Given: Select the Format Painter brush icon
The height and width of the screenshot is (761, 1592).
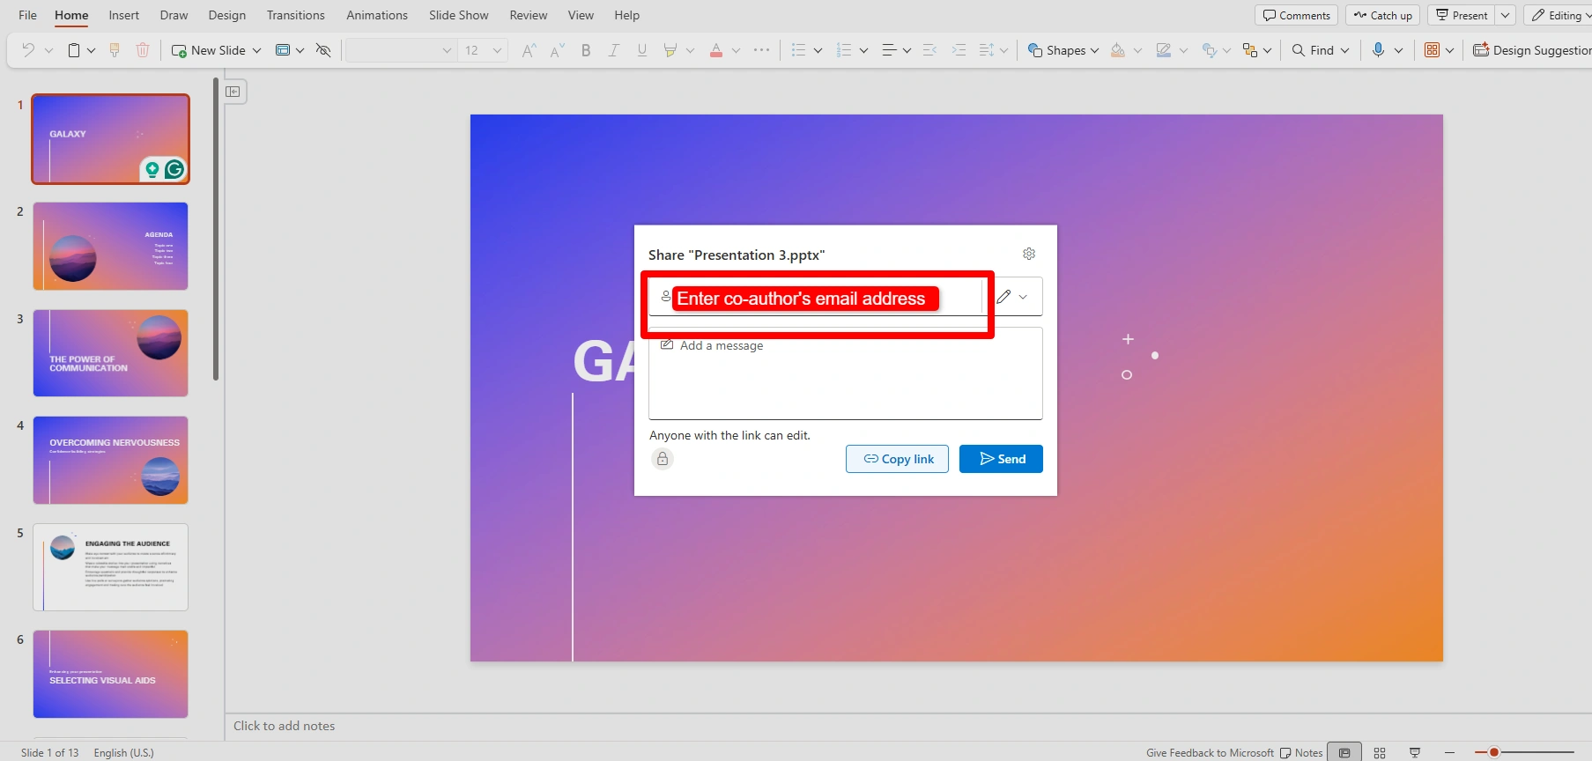Looking at the screenshot, I should 115,50.
